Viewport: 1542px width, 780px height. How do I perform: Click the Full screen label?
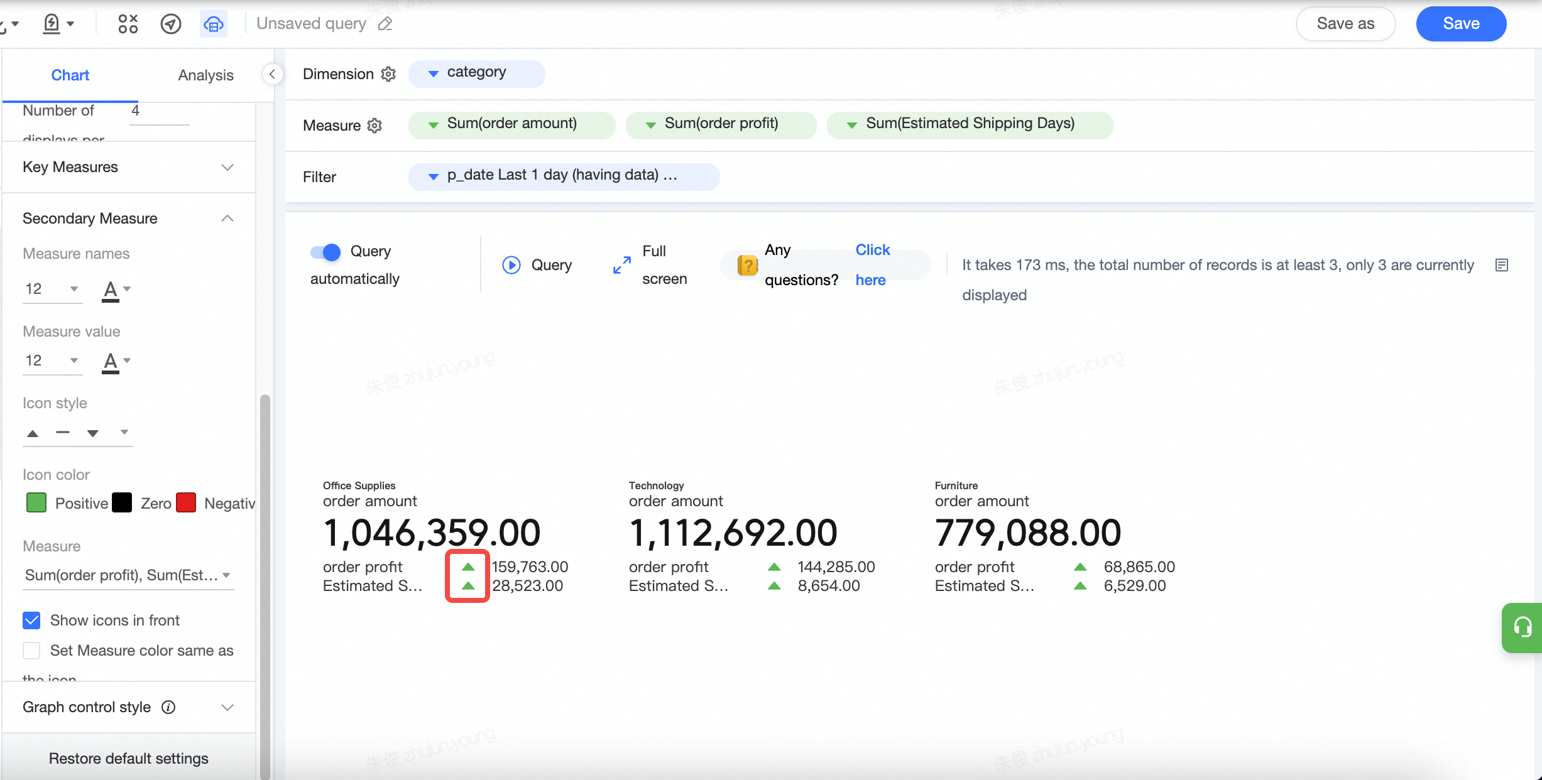tap(665, 265)
